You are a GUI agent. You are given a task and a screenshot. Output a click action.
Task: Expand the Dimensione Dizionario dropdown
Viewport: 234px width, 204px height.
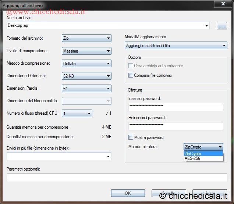(x=86, y=76)
